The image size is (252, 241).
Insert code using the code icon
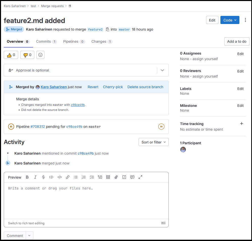click(60, 177)
